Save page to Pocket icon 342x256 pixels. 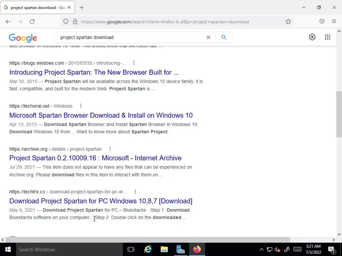coord(322,21)
